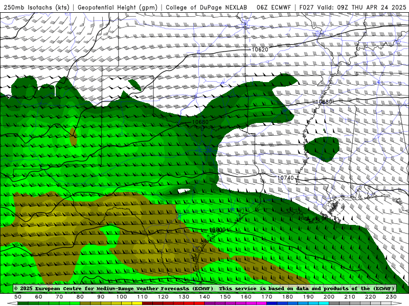Image resolution: width=409 pixels, height=306 pixels.
Task: Click legend value 120
Action: (163, 297)
